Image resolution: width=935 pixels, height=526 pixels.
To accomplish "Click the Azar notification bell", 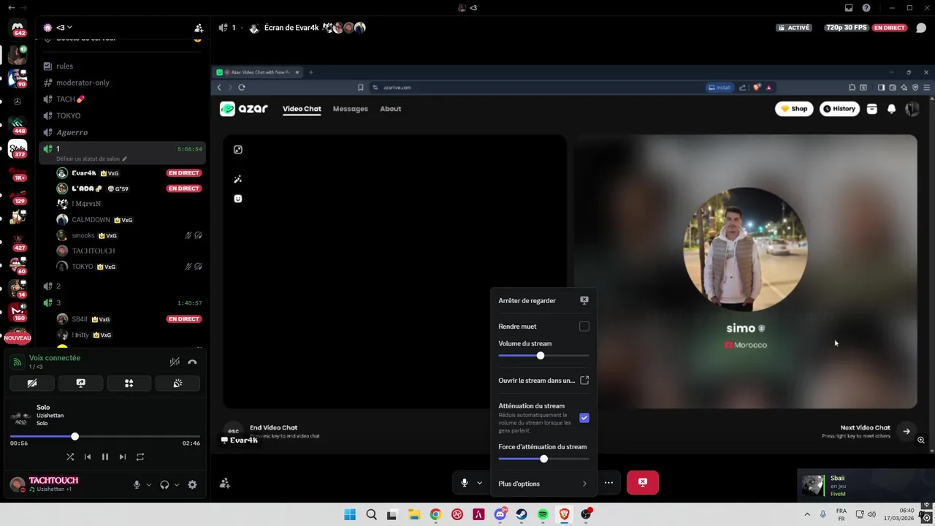I will (892, 109).
